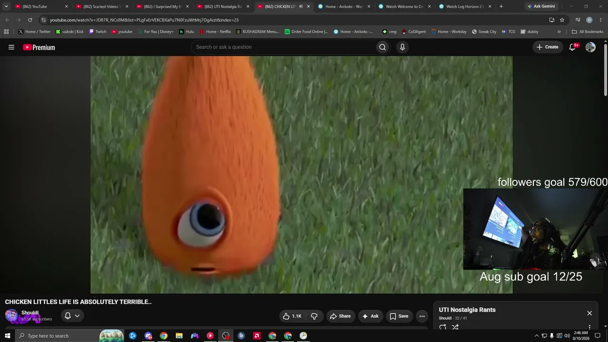Click the YouTube search input field
The width and height of the screenshot is (608, 342).
[283, 47]
